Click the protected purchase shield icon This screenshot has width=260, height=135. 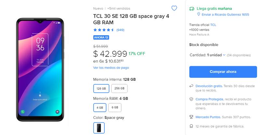(x=191, y=99)
